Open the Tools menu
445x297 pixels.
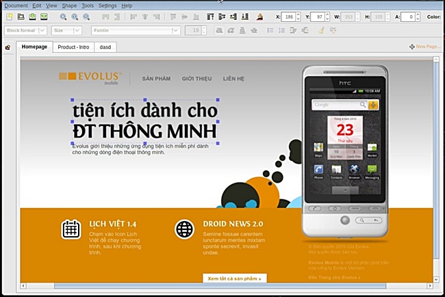coord(87,5)
